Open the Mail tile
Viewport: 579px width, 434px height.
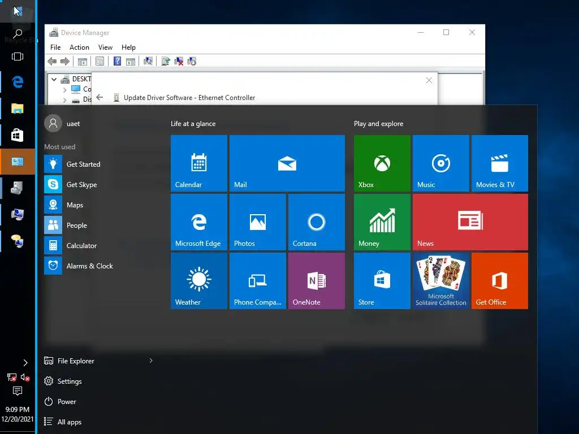coord(287,163)
